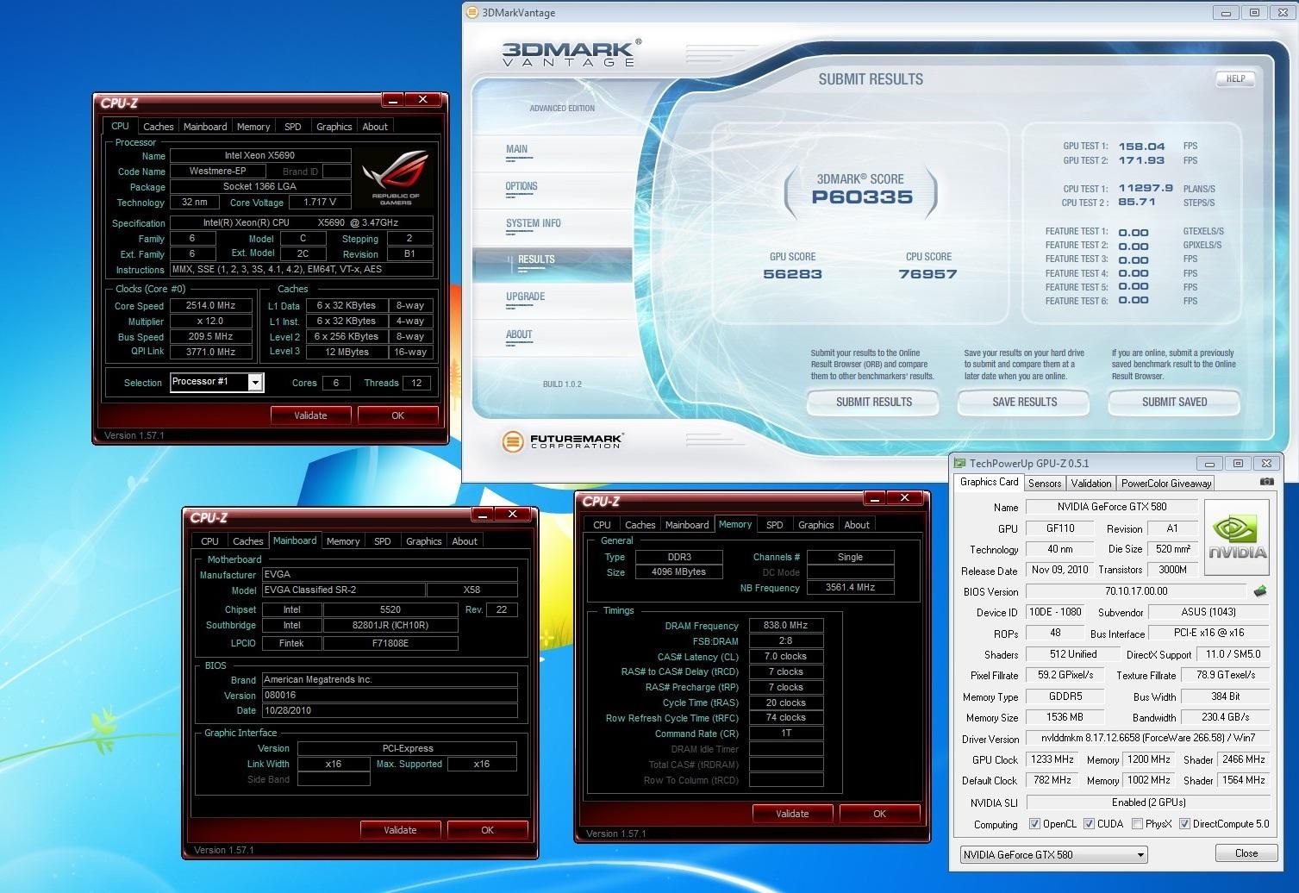
Task: Click the SUBMIT SAVED button
Action: tap(1174, 402)
